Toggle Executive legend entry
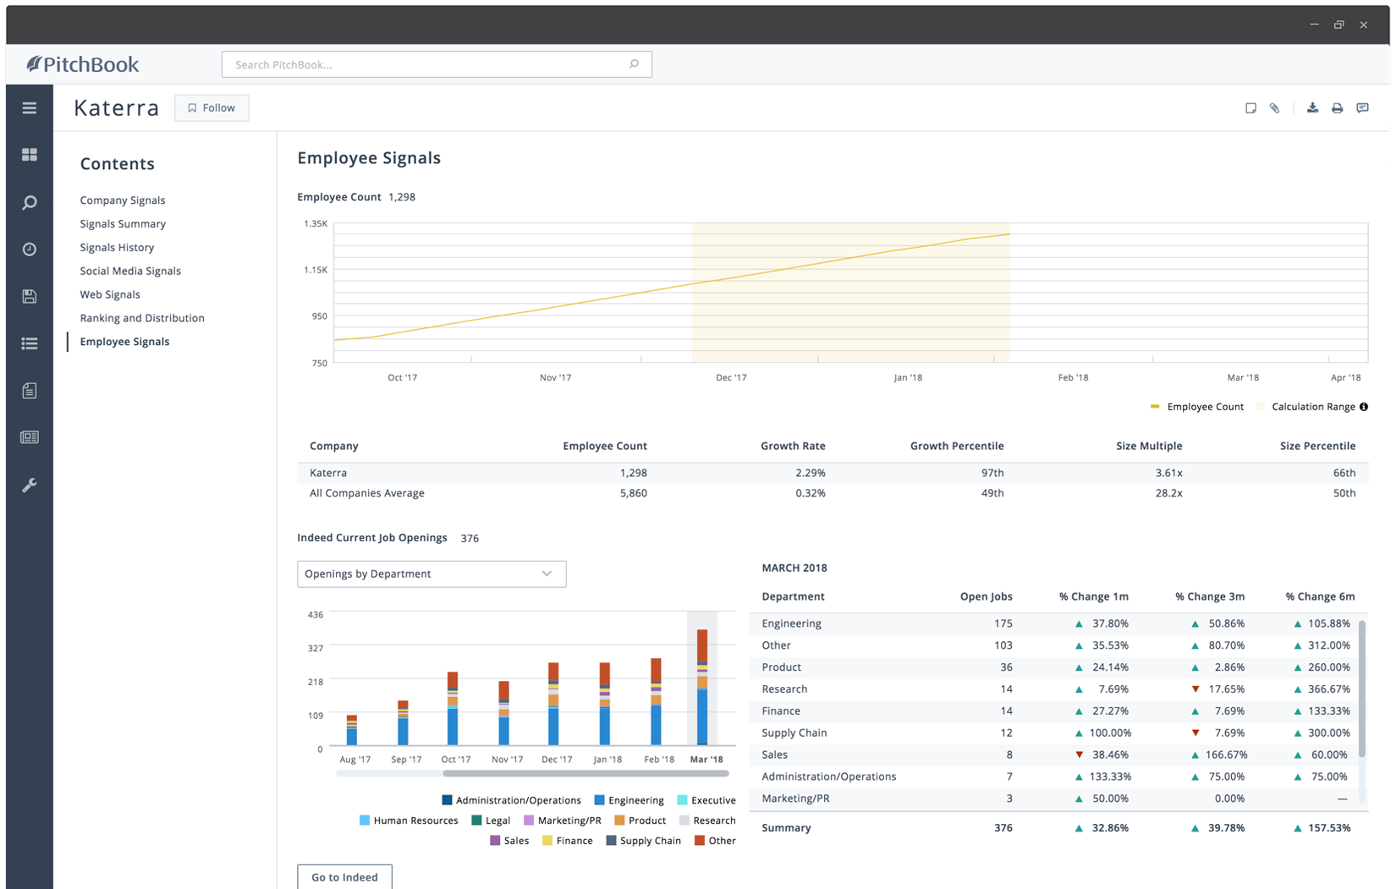1396x889 pixels. pyautogui.click(x=706, y=800)
